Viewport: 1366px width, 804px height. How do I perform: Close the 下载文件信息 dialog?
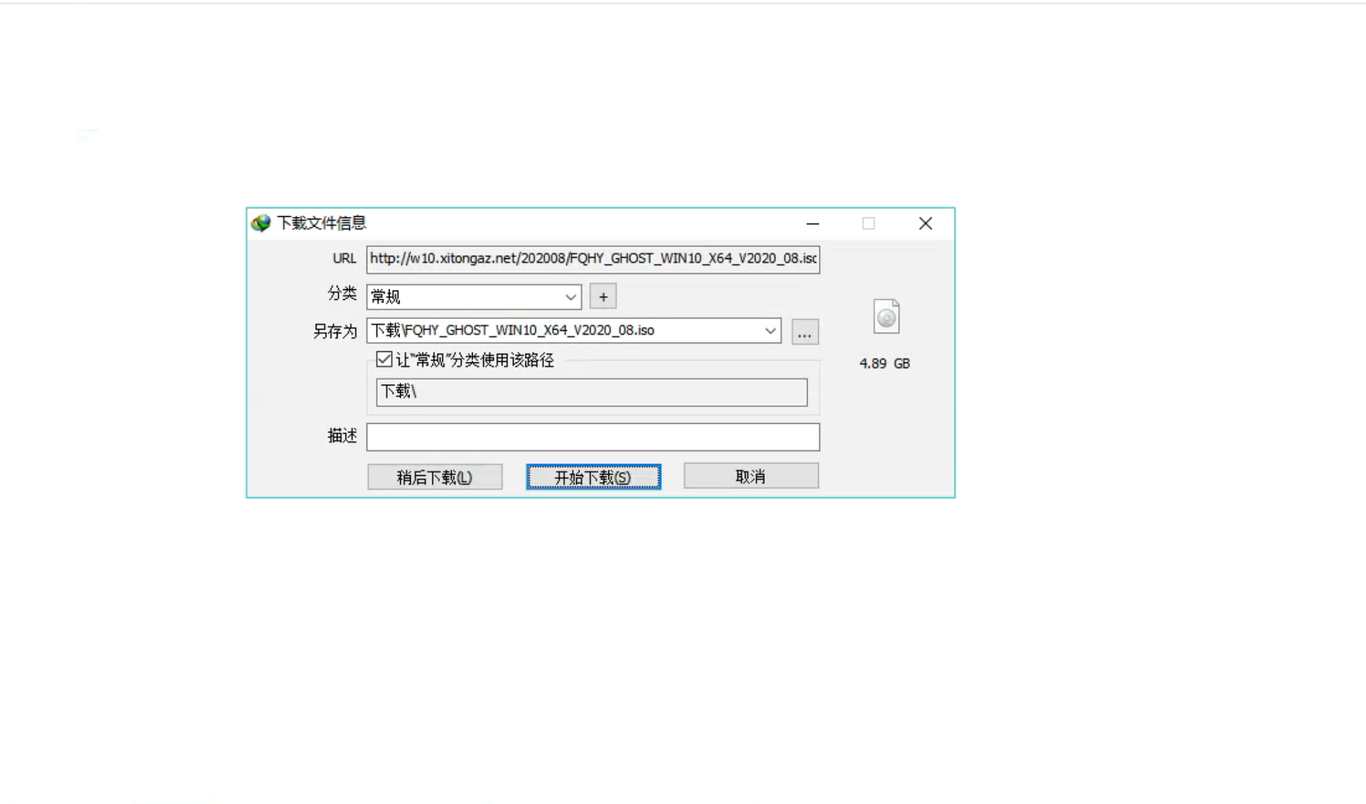coord(926,224)
